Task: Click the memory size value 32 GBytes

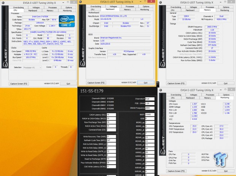Action: [187, 19]
